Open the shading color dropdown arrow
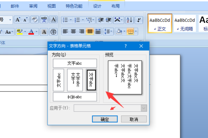The width and height of the screenshot is (208, 138). (x=124, y=32)
